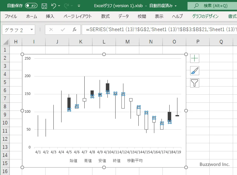Click the 終値 legend entry
Screen dimensions: 237x175
[117, 161]
